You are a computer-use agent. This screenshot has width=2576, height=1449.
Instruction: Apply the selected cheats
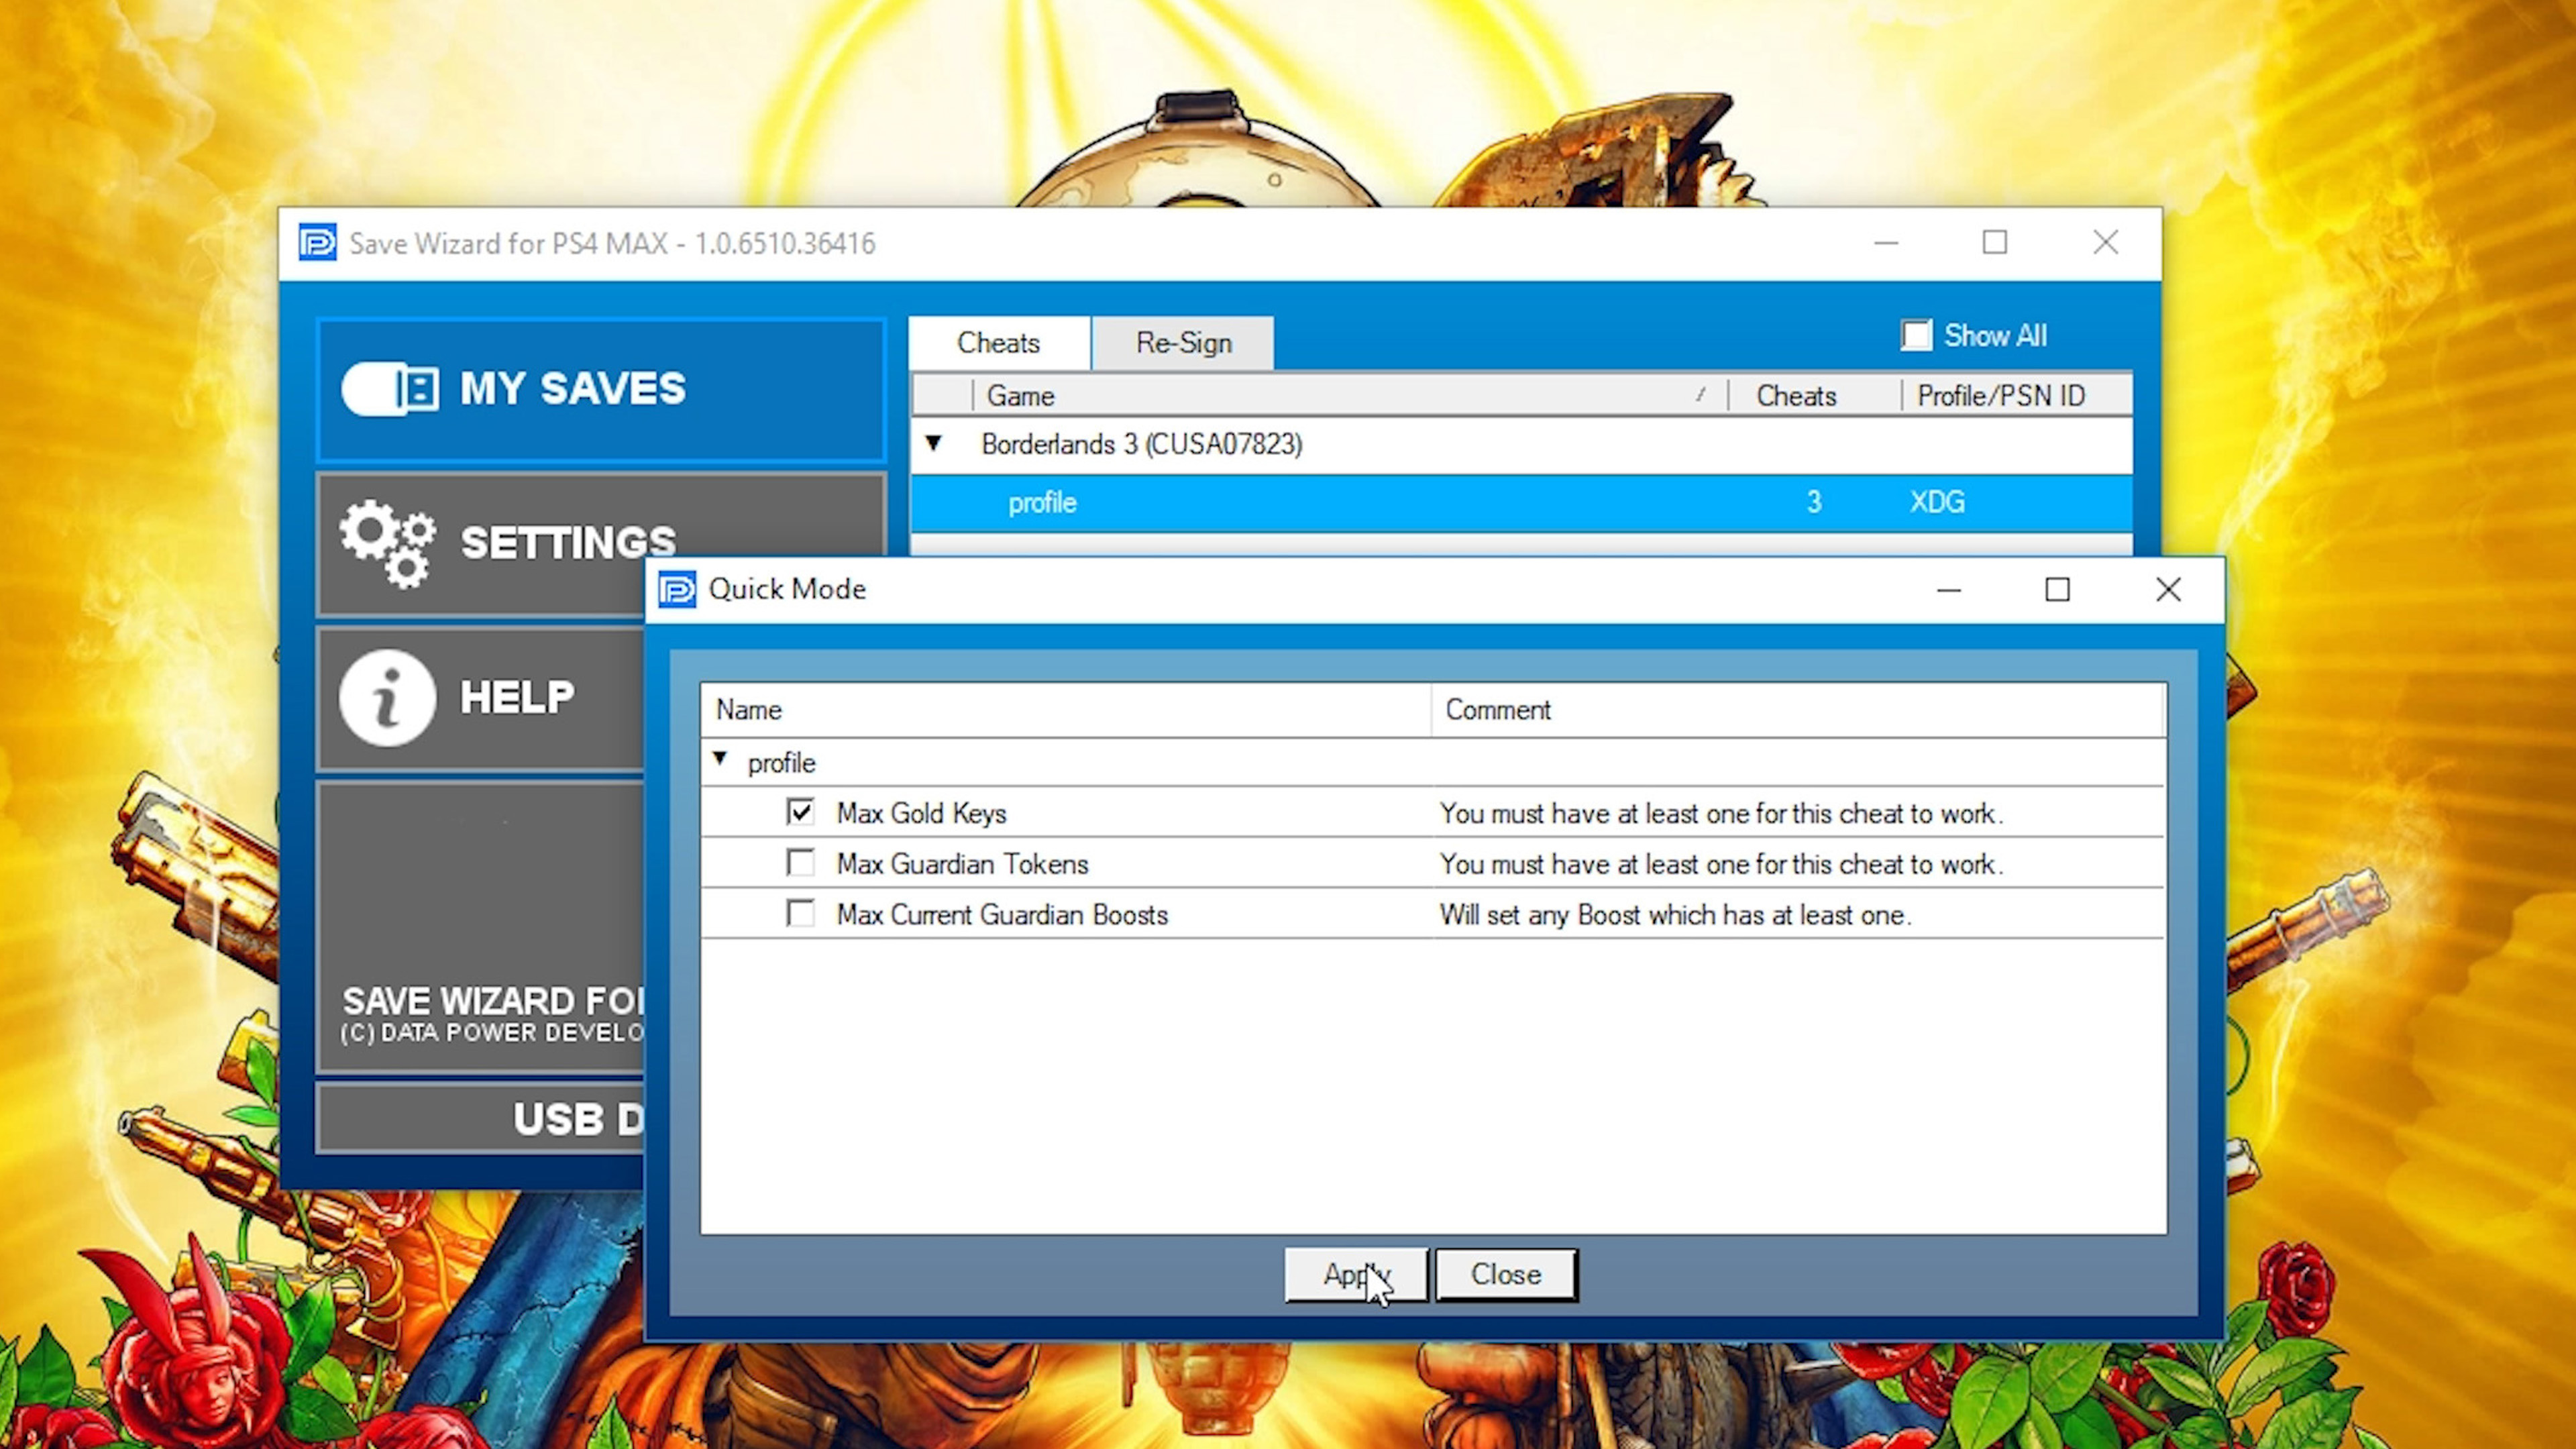1356,1275
